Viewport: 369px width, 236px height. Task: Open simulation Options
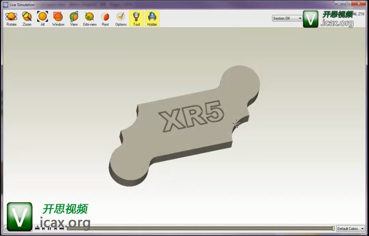121,19
